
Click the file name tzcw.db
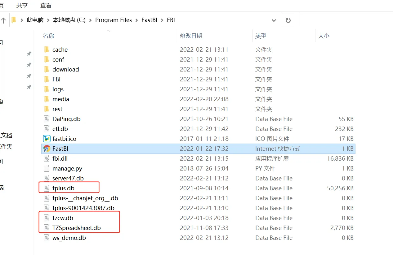(63, 218)
